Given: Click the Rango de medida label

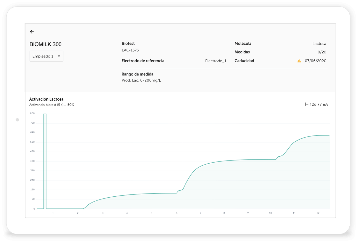Looking at the screenshot, I should (137, 74).
